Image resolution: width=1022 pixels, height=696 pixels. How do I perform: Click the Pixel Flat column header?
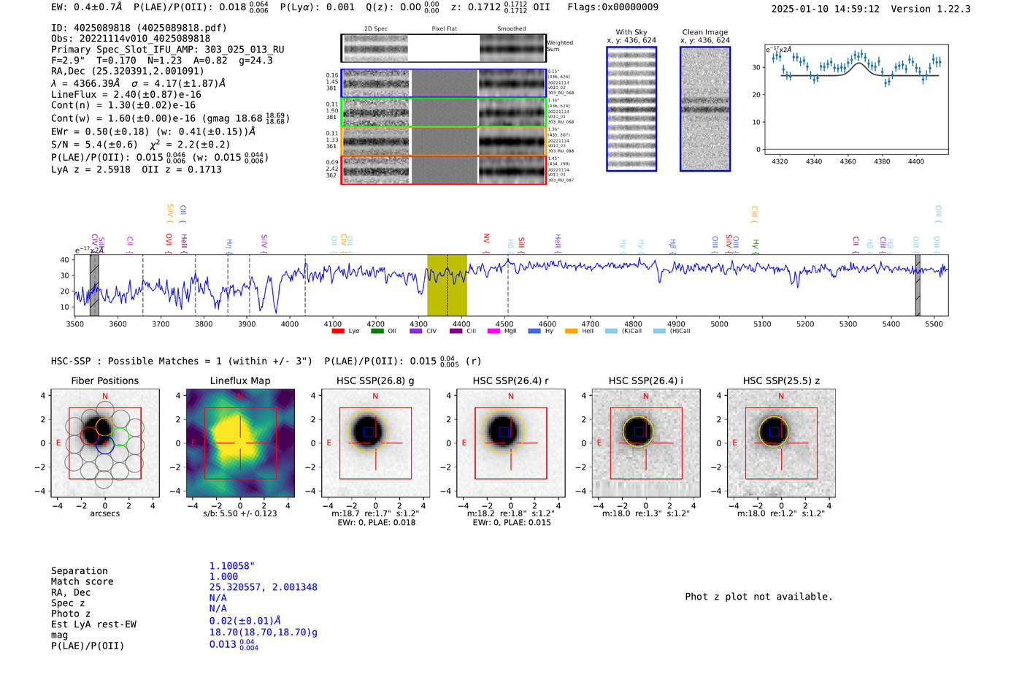[444, 28]
